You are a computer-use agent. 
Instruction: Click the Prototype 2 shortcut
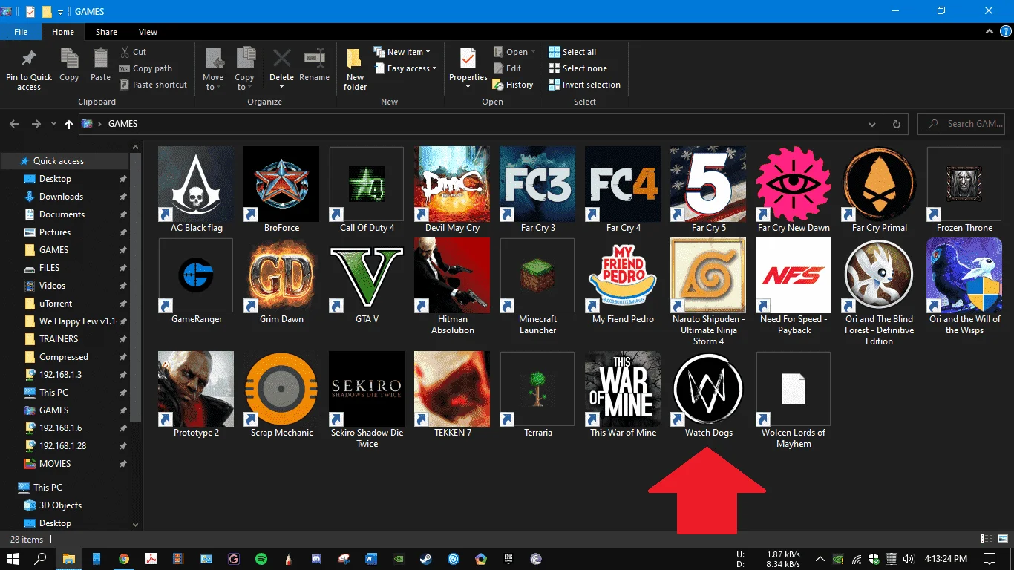coord(196,395)
